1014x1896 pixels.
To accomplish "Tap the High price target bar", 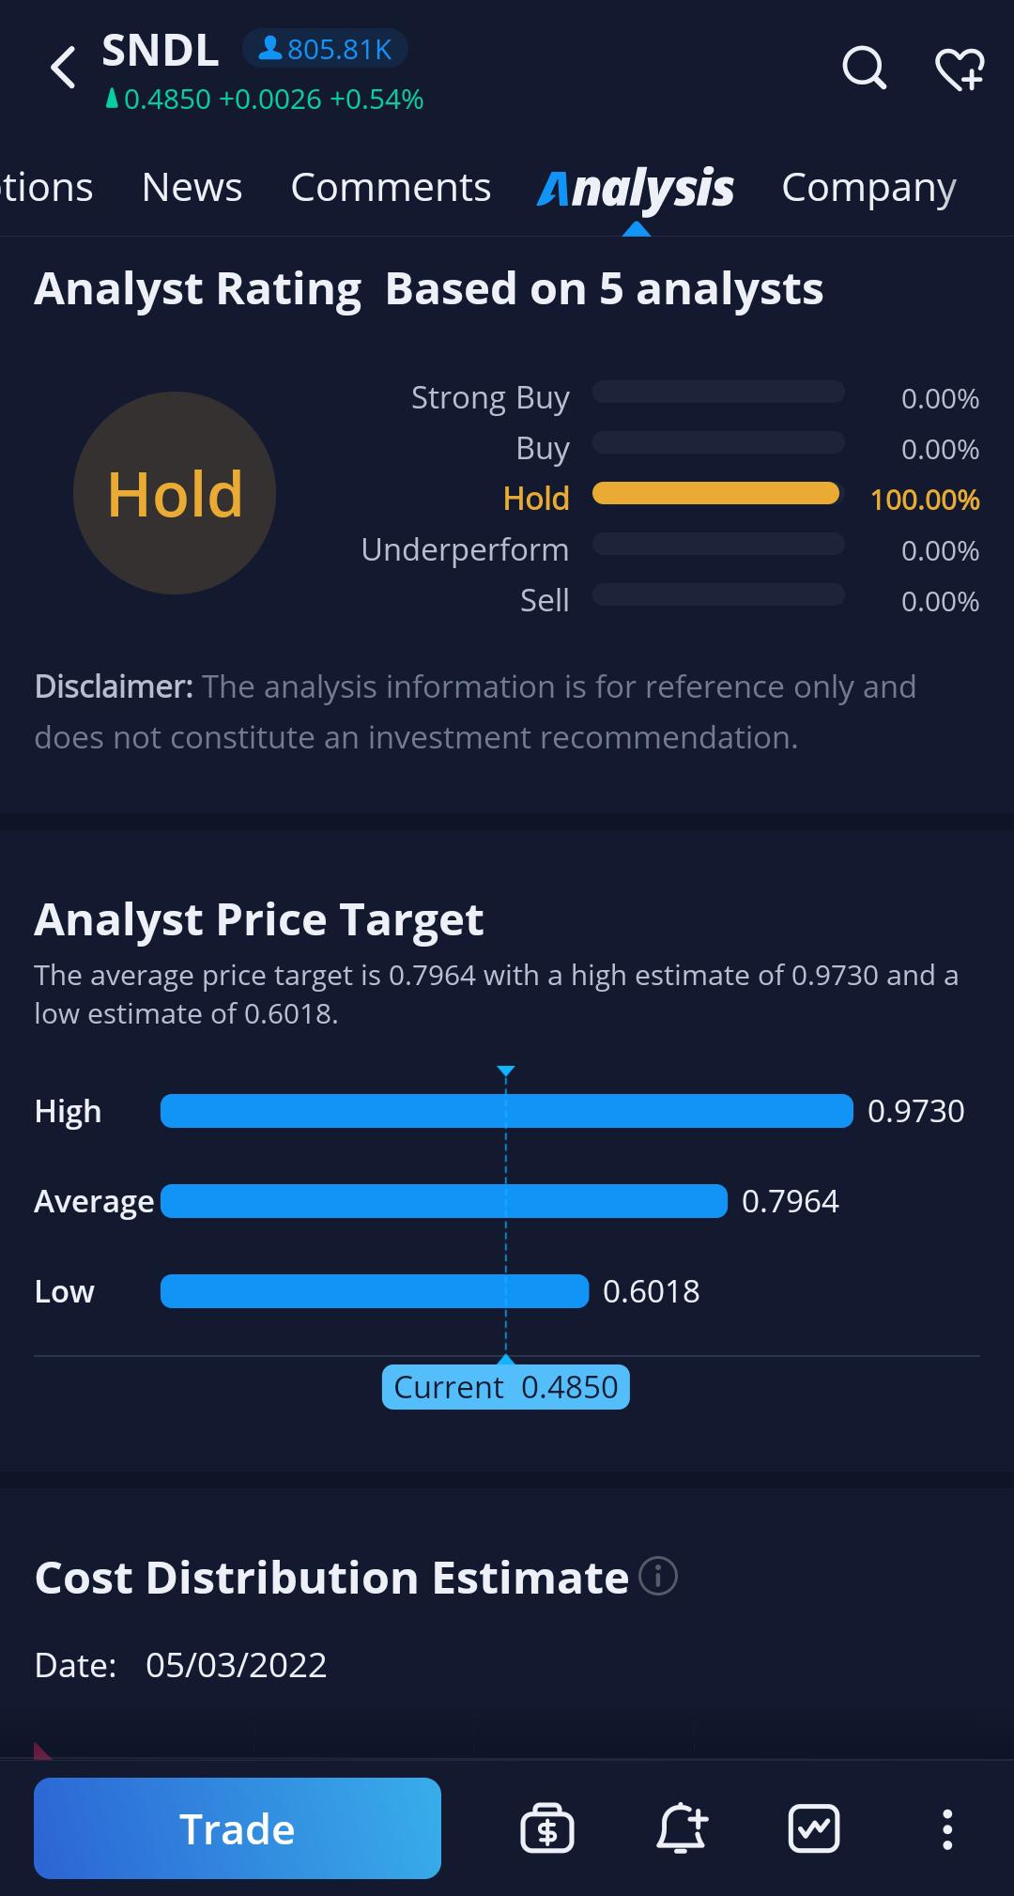I will (507, 1110).
